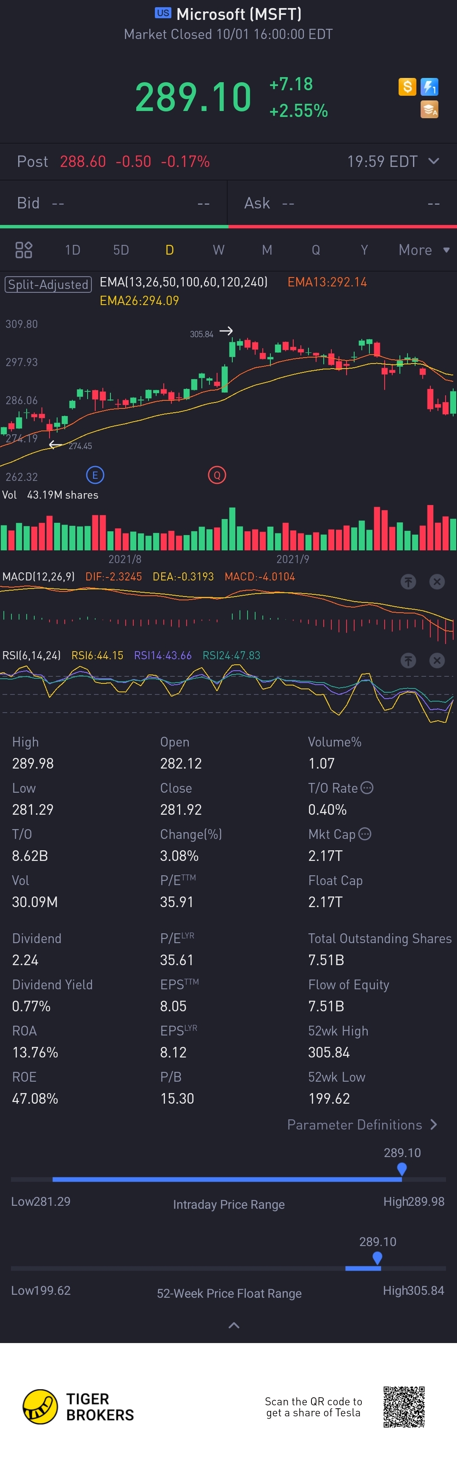Tap the Tiger Brokers logo
Screen dimensions: 457x1471
(x=78, y=1407)
